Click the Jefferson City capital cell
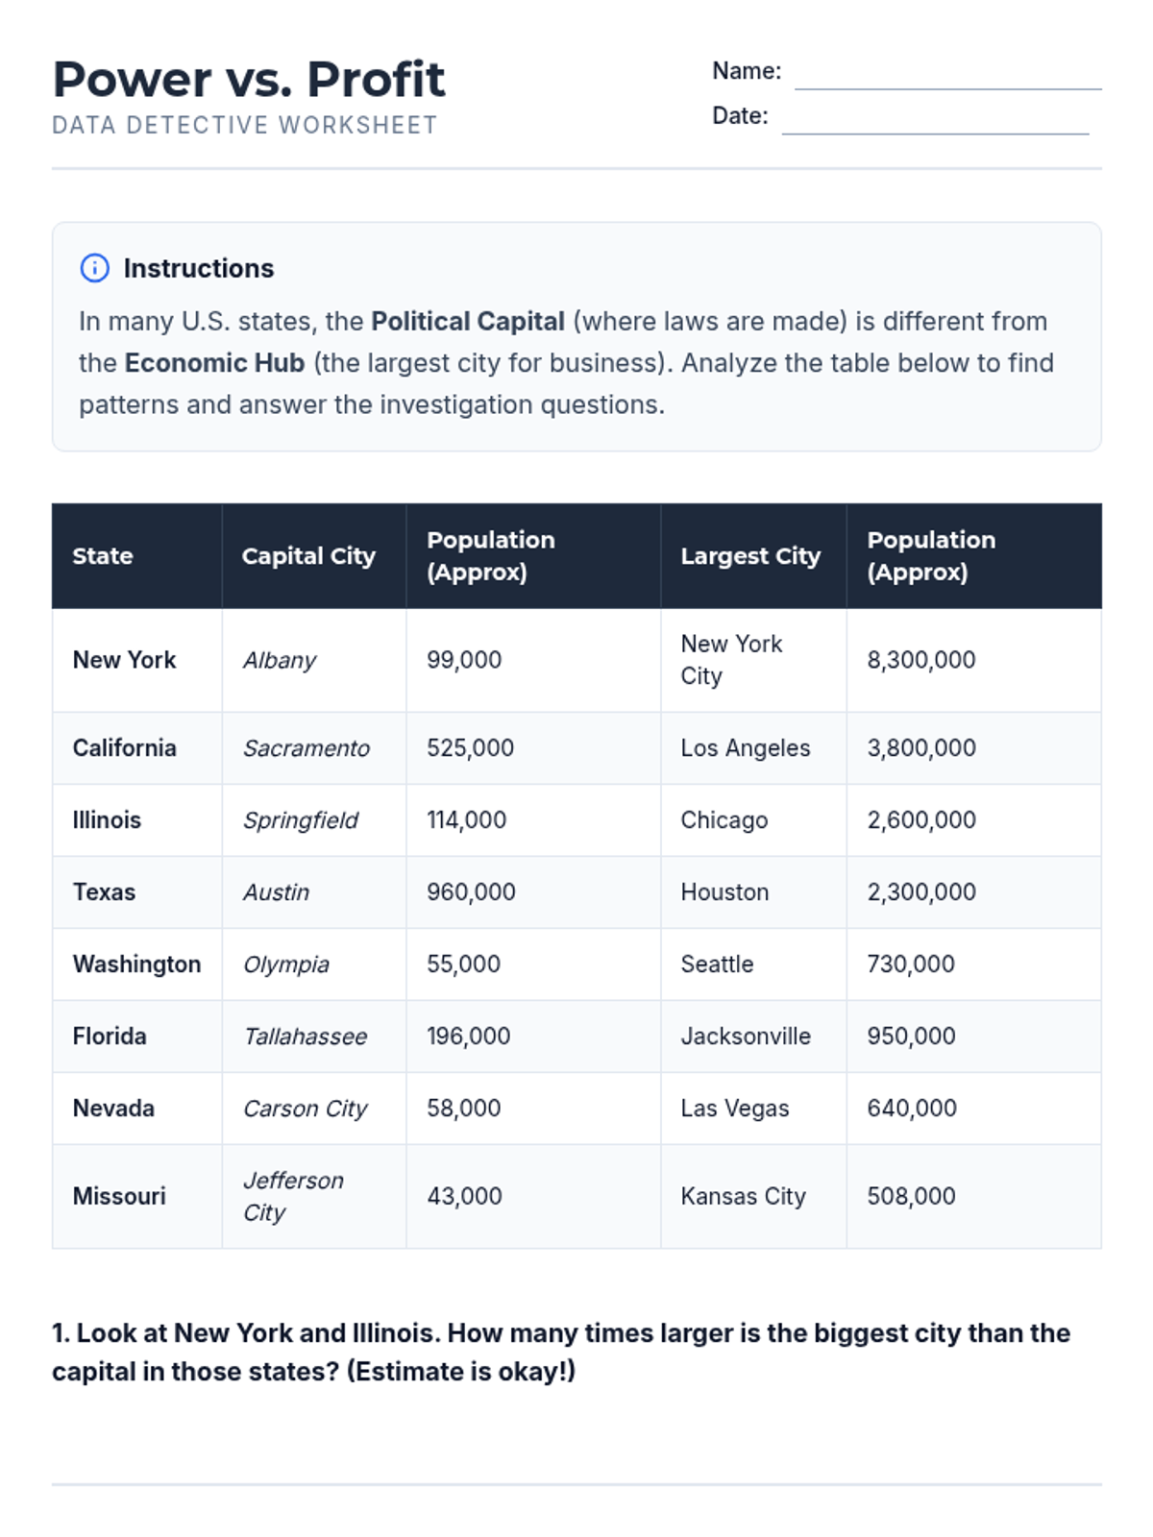 293,1196
